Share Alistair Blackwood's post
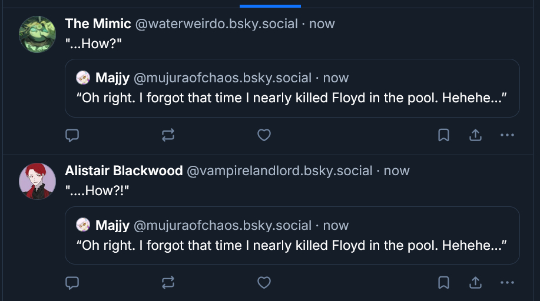Viewport: 540px width, 301px height. coord(475,283)
